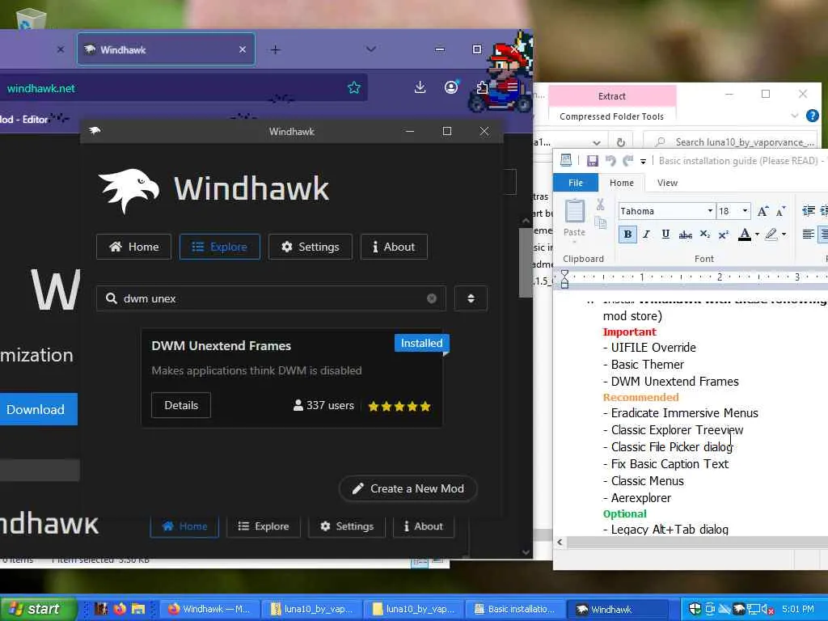Click the '337 users' count on the mod card

[x=323, y=405]
